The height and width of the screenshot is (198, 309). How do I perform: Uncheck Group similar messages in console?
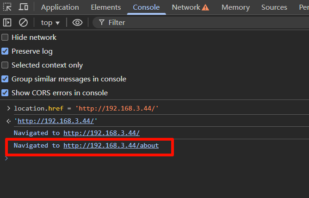tap(5, 79)
